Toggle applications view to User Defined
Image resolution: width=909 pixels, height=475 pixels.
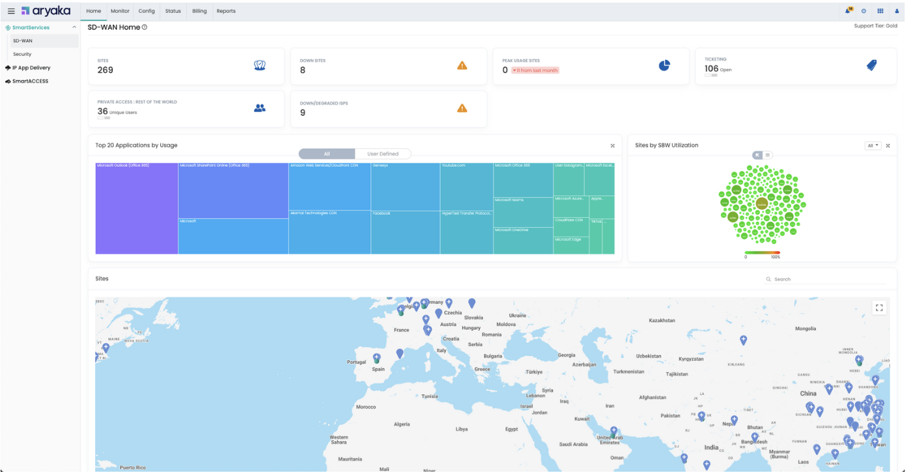pyautogui.click(x=383, y=154)
